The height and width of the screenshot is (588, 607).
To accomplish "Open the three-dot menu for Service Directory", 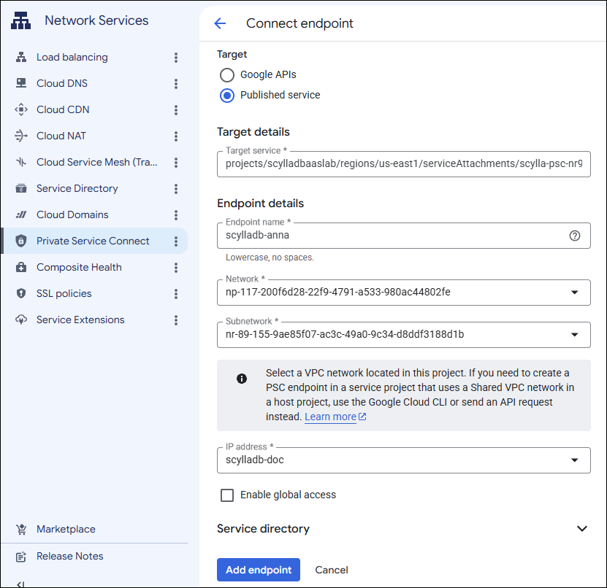I will [x=176, y=189].
